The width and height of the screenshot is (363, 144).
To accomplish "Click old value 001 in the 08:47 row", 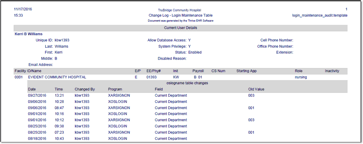I will [x=251, y=108].
